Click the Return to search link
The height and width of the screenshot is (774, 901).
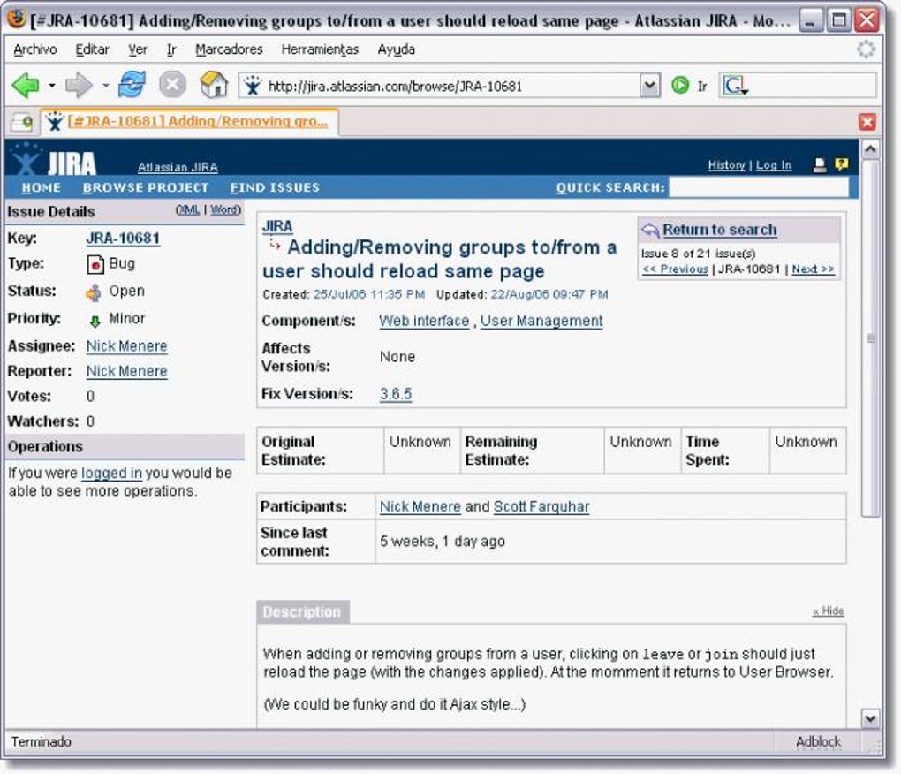[x=719, y=230]
